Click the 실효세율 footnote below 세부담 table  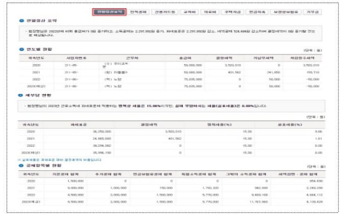[59, 160]
